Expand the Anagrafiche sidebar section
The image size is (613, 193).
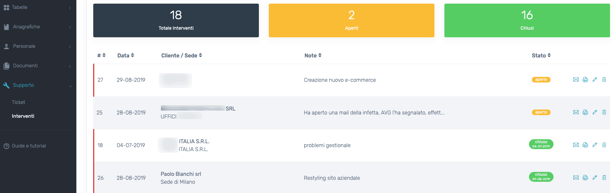26,27
